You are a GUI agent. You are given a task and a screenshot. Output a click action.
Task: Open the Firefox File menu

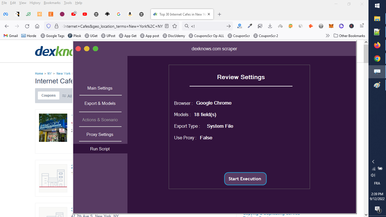[x=4, y=3]
